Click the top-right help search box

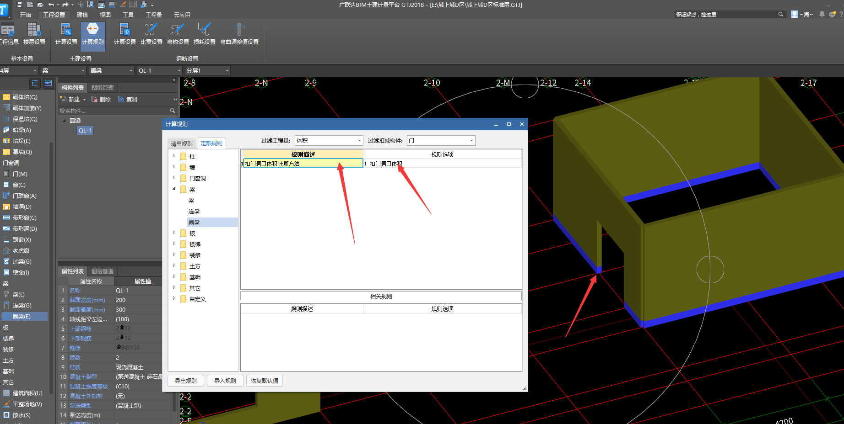[x=730, y=15]
